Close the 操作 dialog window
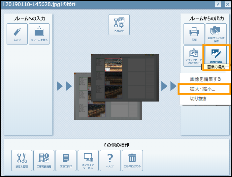 [228, 4]
